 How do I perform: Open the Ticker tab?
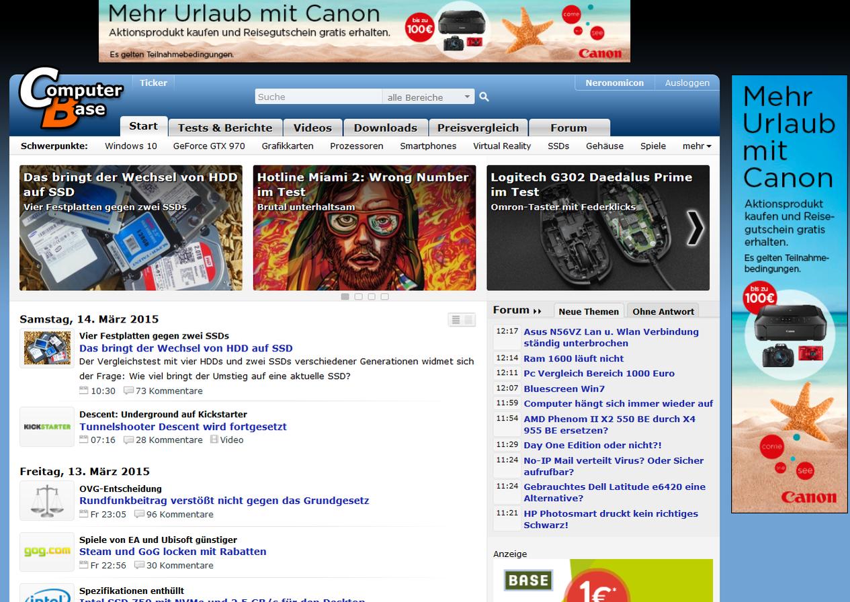coord(153,83)
